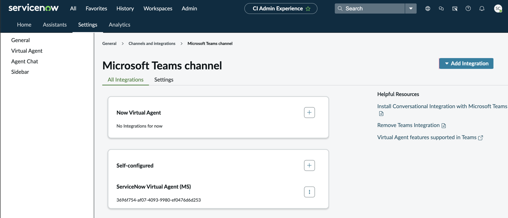Click the ServiceNow Virtual Agent (MS) title
Viewport: 508px width, 218px height.
(x=154, y=187)
